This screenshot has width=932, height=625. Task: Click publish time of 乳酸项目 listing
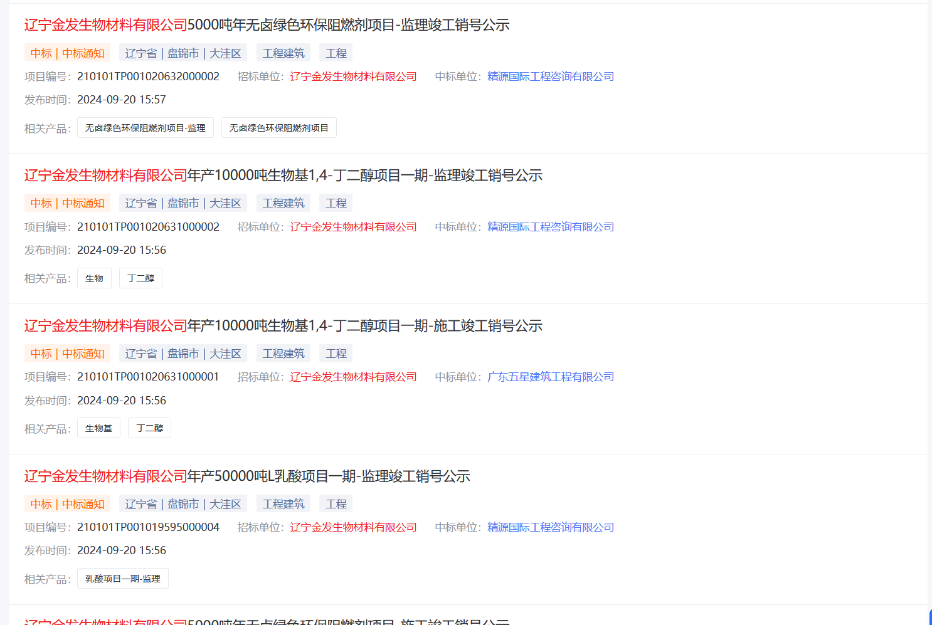point(122,550)
